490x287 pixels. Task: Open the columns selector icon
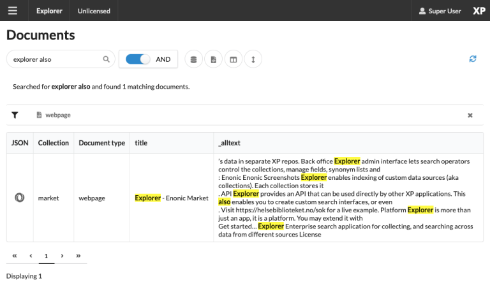(x=233, y=59)
